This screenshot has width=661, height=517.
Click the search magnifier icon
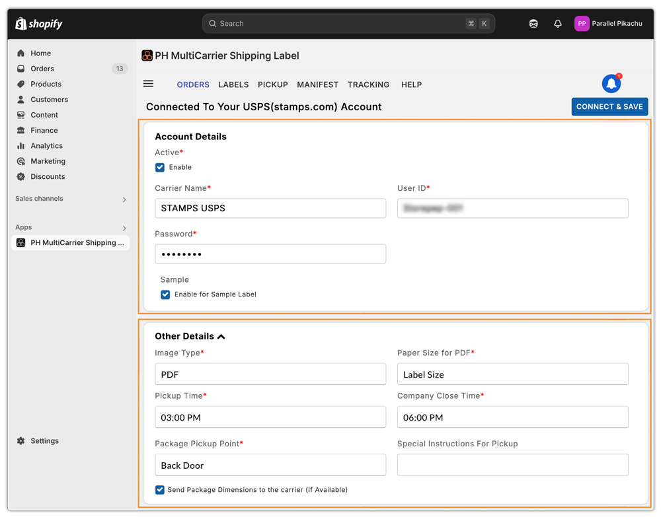point(212,24)
